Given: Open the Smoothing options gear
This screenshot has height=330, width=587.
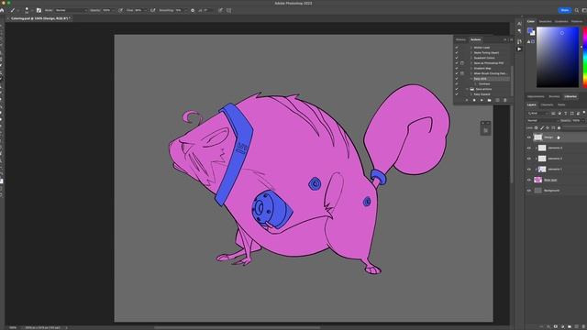Looking at the screenshot, I should click(193, 10).
